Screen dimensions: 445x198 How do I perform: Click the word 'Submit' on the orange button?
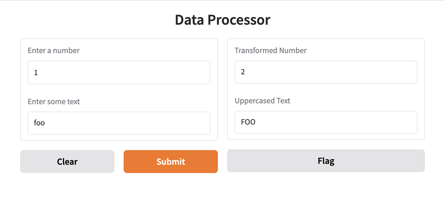[171, 162]
